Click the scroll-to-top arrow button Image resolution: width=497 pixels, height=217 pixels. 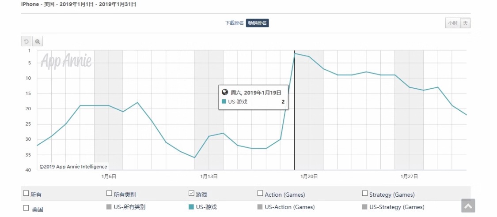tap(468, 206)
